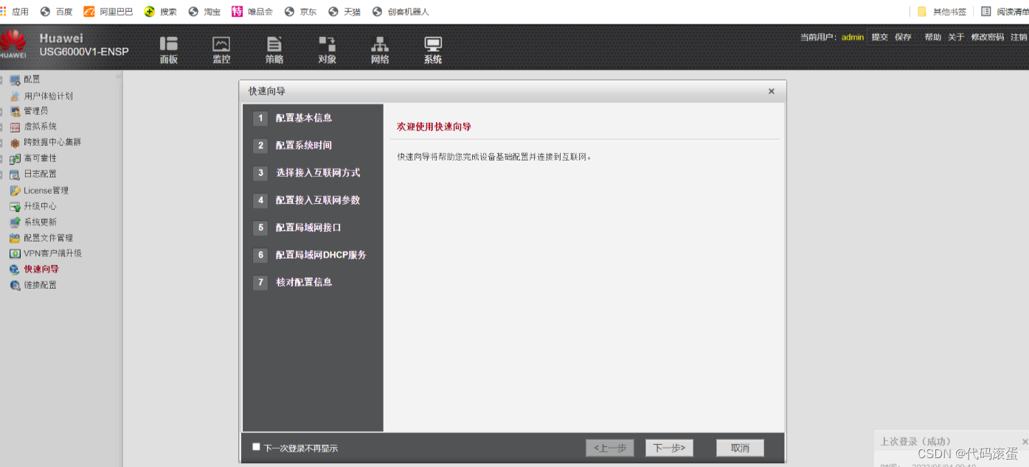Click the 管理员 icon
The width and height of the screenshot is (1029, 467).
tap(15, 111)
